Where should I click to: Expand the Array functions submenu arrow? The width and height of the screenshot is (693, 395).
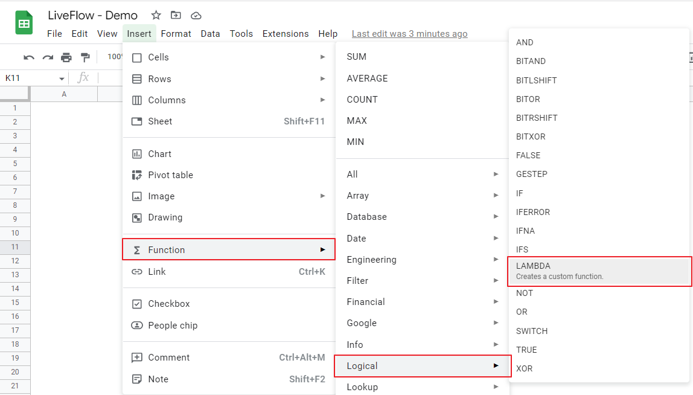pos(496,195)
